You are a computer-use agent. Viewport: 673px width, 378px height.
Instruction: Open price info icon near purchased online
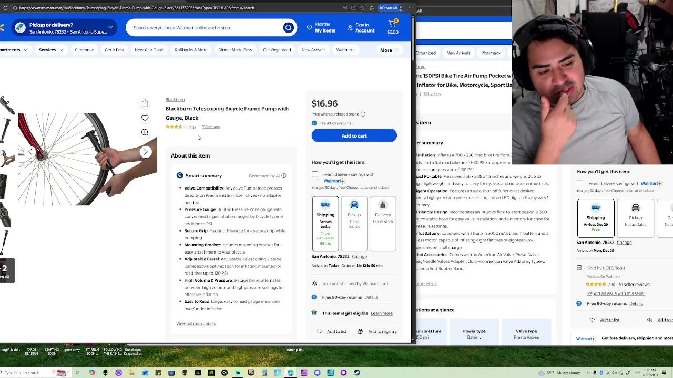pyautogui.click(x=363, y=114)
